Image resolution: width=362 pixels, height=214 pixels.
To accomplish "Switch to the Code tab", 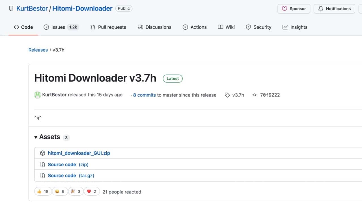I will coord(23,27).
